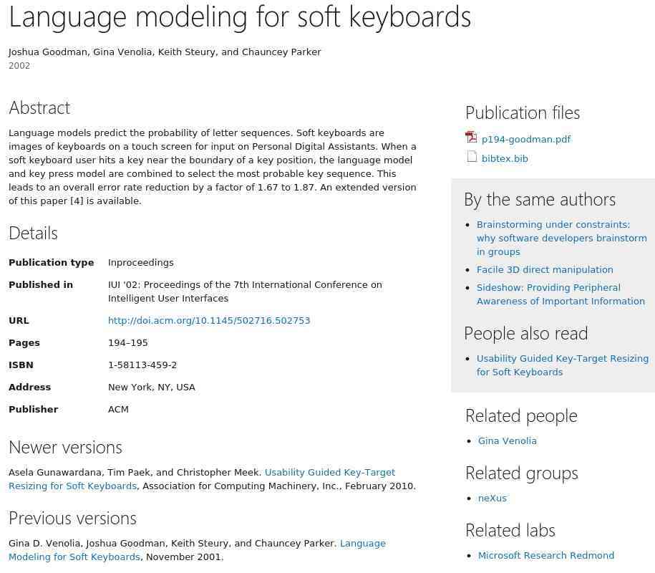Click the ISBN value 1-58113-459-2
655x573 pixels.
click(142, 365)
